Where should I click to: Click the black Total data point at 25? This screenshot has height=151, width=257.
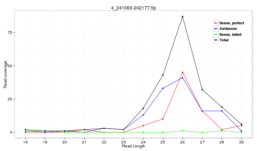163,75
